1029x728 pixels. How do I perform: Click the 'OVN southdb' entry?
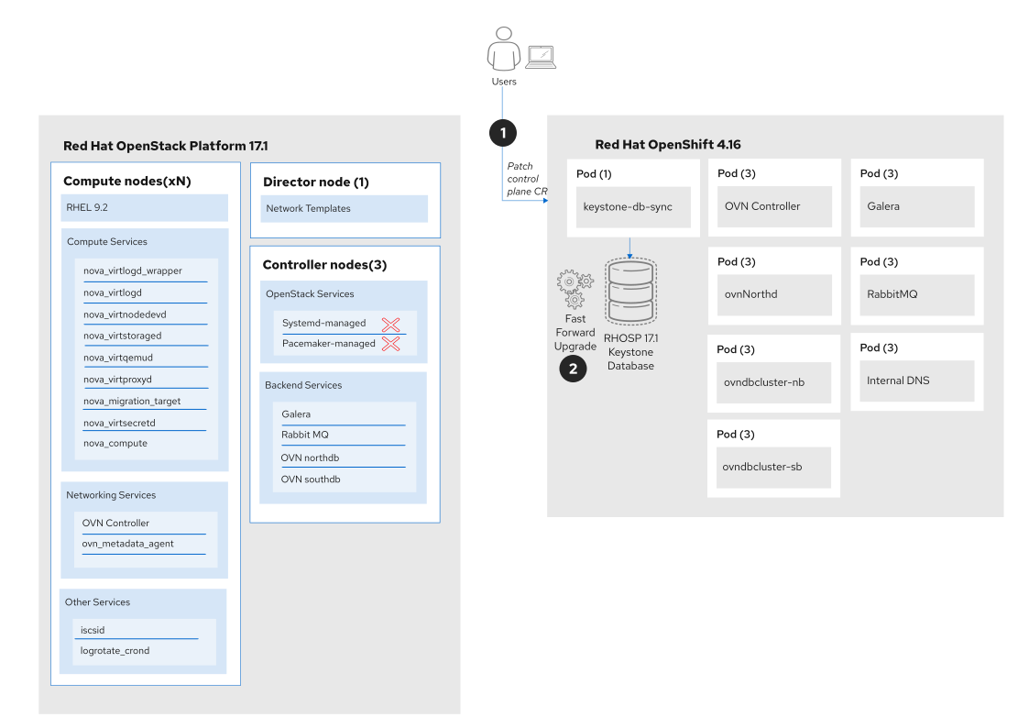[311, 480]
